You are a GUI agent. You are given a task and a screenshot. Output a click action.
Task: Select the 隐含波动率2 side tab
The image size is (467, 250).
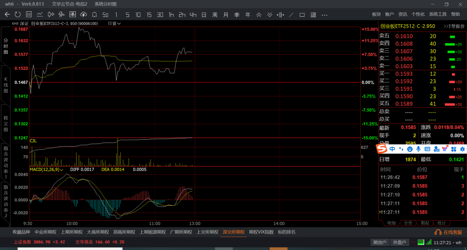(x=6, y=201)
